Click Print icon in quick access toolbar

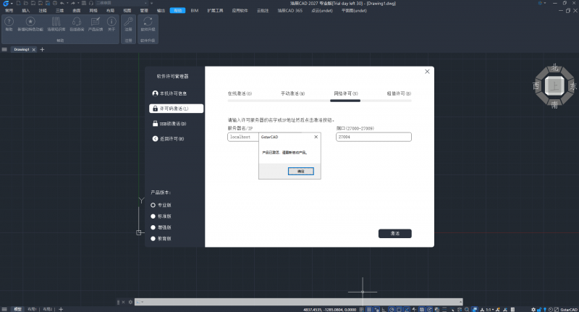tap(55, 4)
